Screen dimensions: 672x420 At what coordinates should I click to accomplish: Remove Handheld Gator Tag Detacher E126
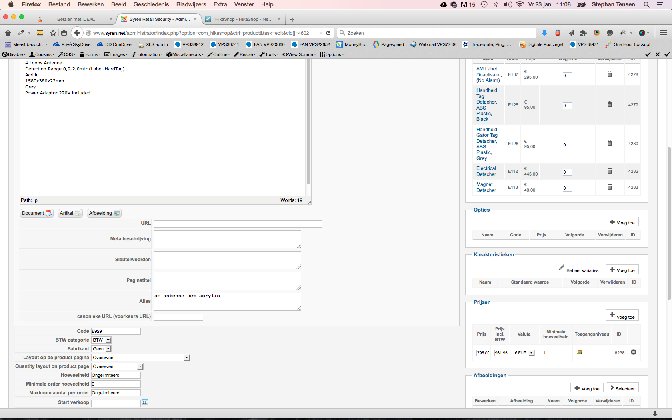pyautogui.click(x=610, y=143)
